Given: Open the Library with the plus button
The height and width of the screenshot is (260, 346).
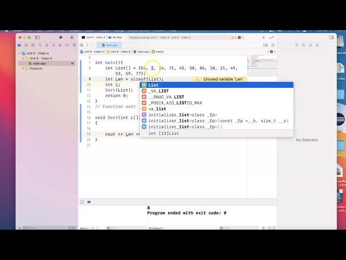Looking at the screenshot, I should 264,37.
